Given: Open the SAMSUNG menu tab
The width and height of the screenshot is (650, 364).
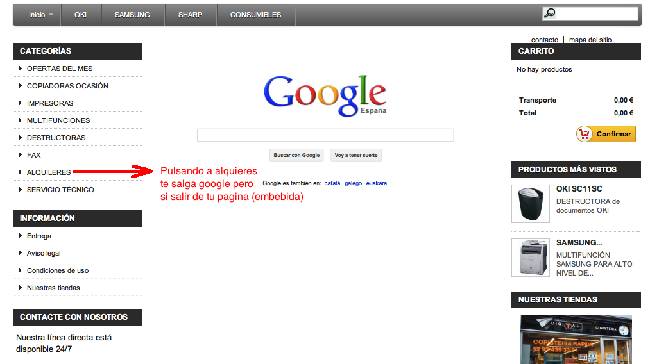Looking at the screenshot, I should pos(132,15).
